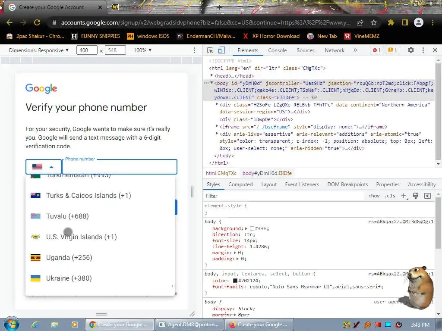442x331 pixels.
Task: Click the Phone number input field
Action: [120, 167]
